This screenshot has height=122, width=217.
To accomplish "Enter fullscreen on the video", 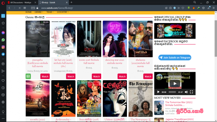I will (192, 92).
